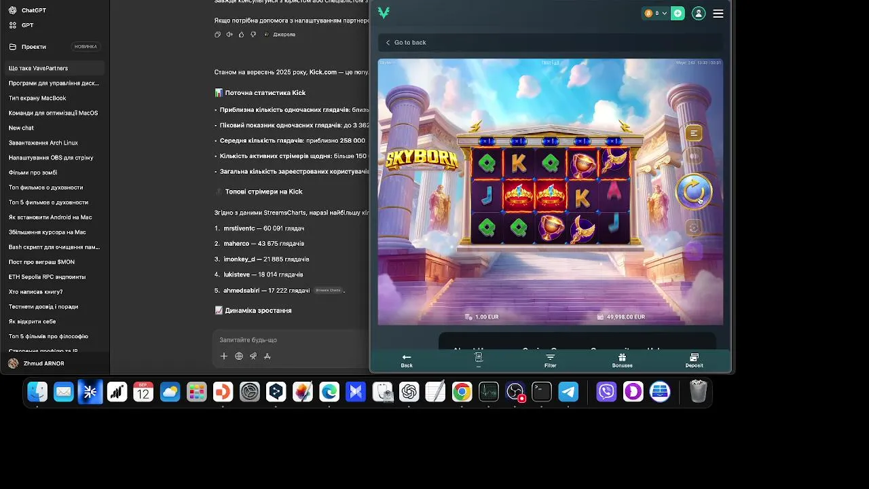This screenshot has height=489, width=869.
Task: Open Finder from the Dock
Action: click(37, 392)
